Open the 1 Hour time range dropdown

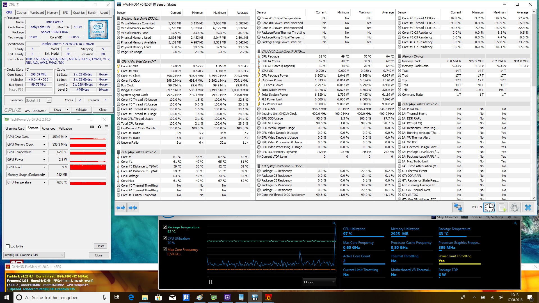319,282
